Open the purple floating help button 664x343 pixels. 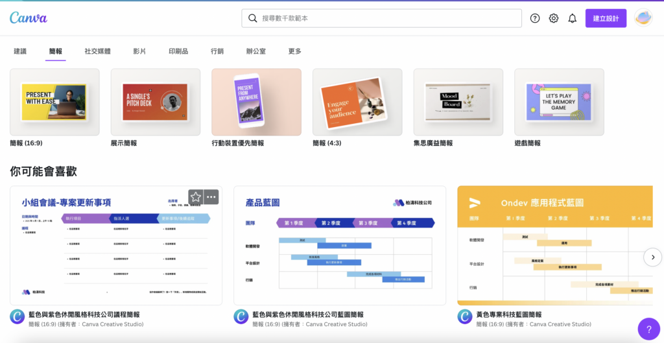648,329
